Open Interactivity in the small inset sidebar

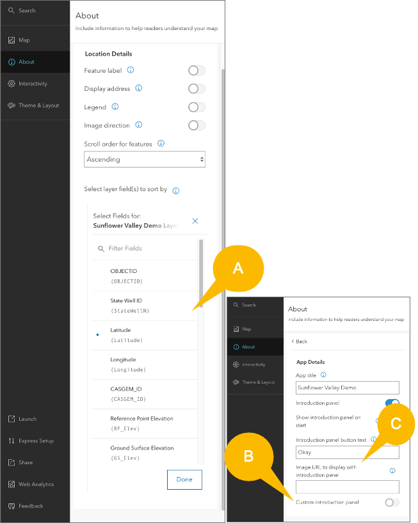[x=255, y=364]
